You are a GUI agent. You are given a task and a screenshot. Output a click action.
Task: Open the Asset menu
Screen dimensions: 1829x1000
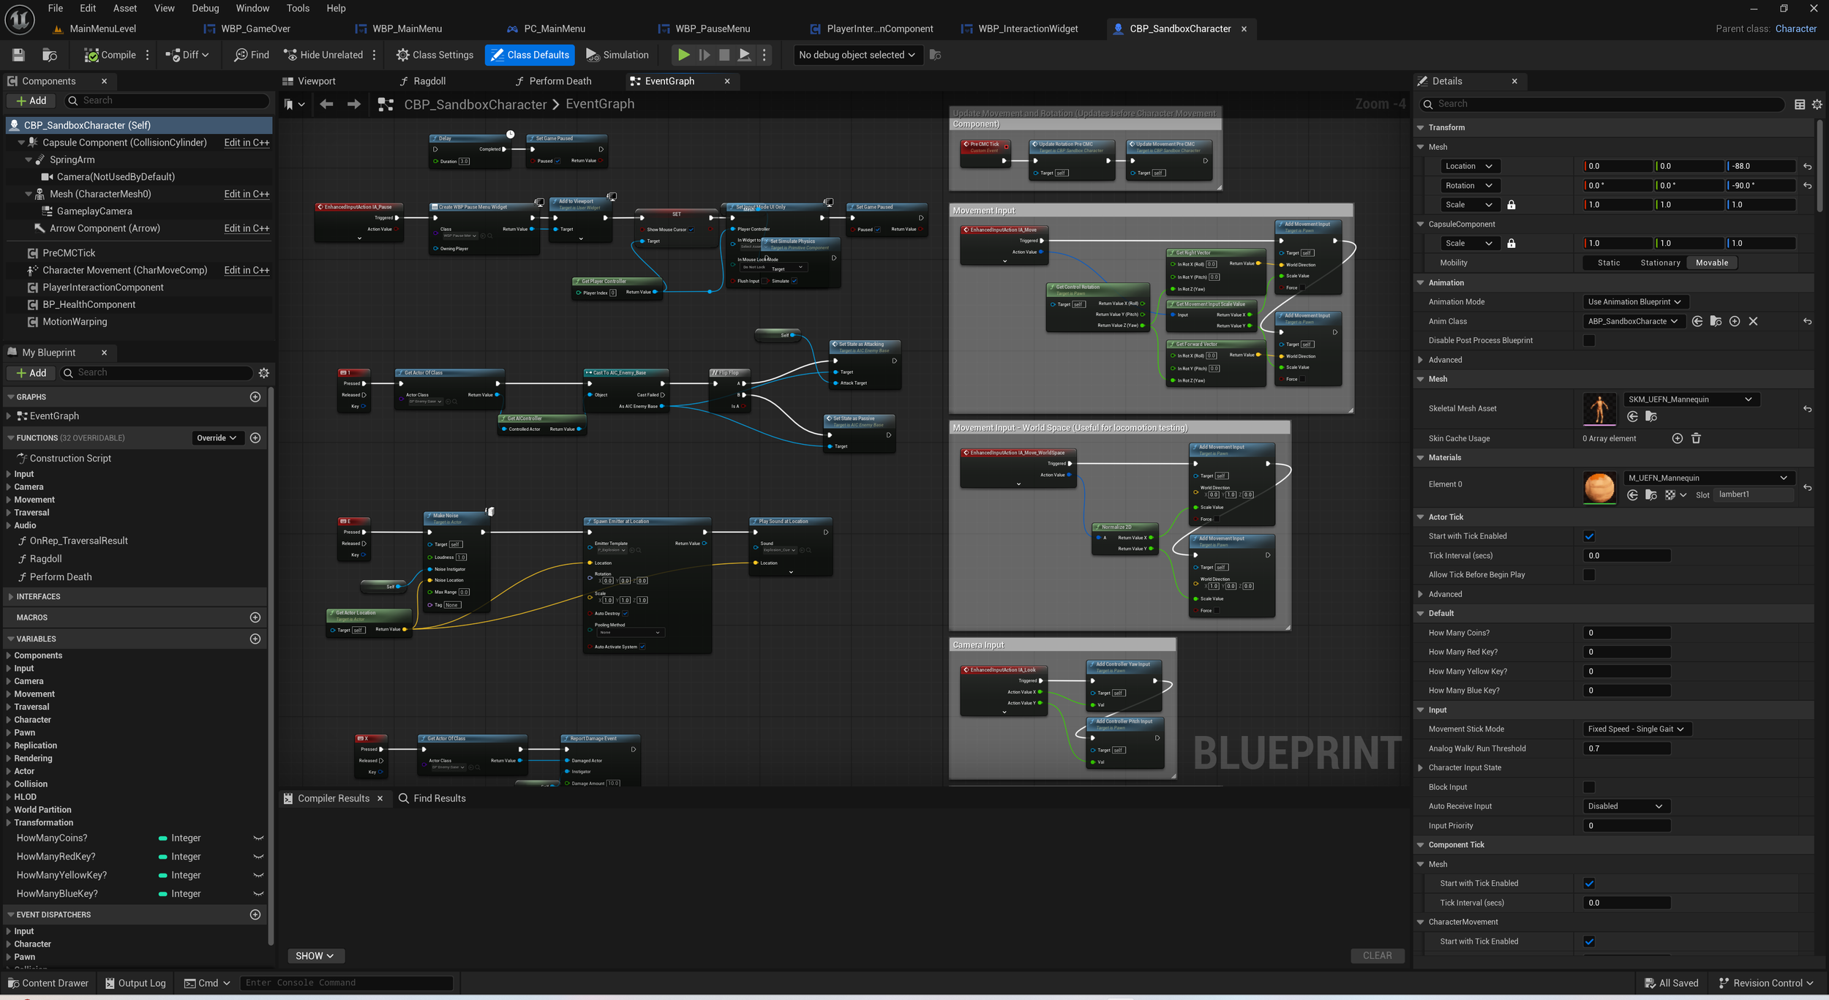pos(125,8)
